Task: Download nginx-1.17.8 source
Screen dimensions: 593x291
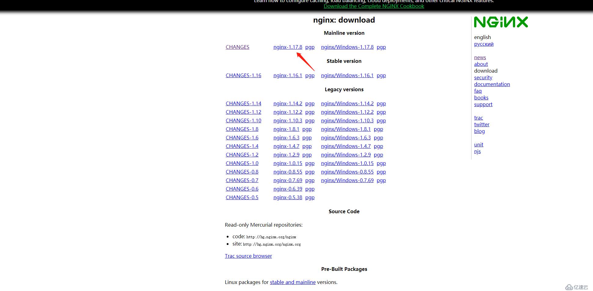Action: (288, 47)
